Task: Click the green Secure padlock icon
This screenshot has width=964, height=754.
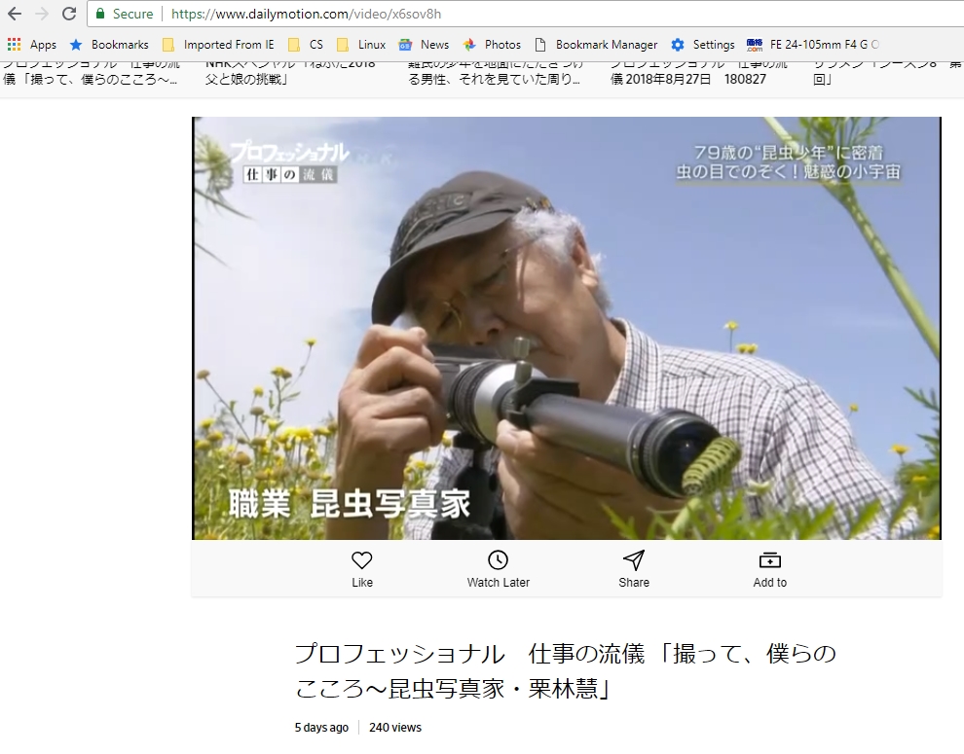Action: click(x=100, y=14)
